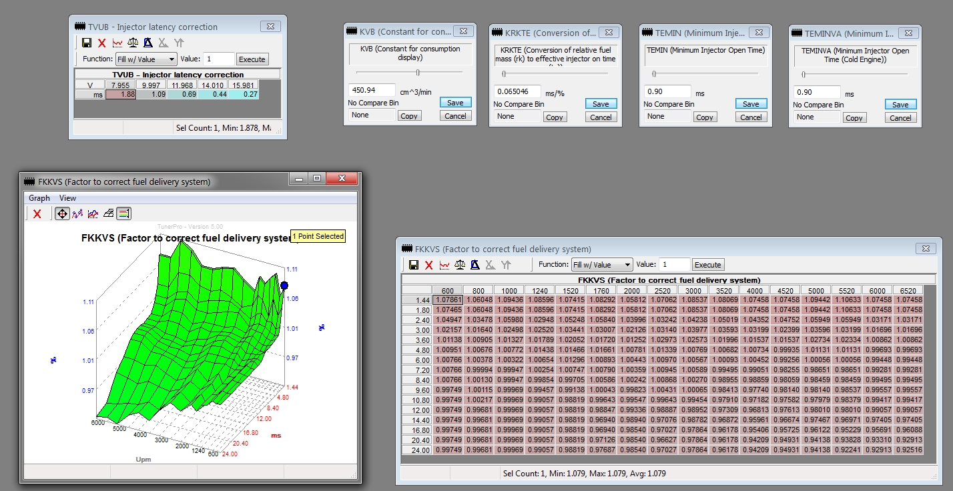Click the TEMIN value input field
Viewport: 953px width, 491px height.
tap(667, 92)
